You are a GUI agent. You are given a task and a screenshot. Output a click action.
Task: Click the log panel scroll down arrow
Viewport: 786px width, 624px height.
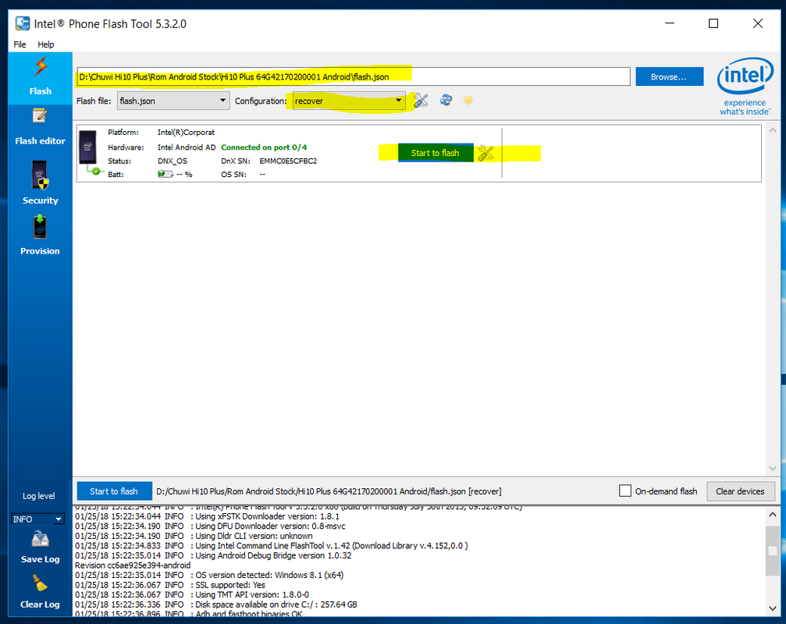pos(773,608)
